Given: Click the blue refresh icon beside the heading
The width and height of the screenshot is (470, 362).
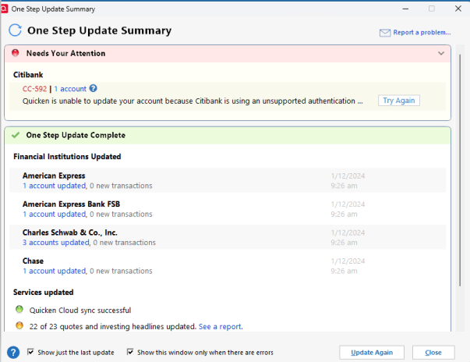Looking at the screenshot, I should pyautogui.click(x=16, y=30).
